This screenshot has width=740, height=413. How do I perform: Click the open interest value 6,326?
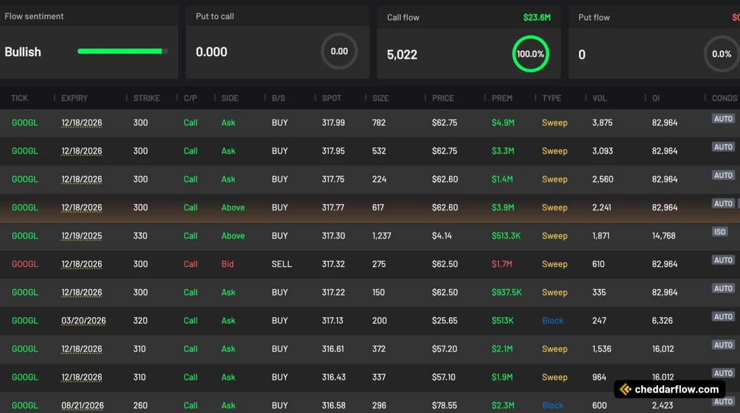pyautogui.click(x=662, y=321)
